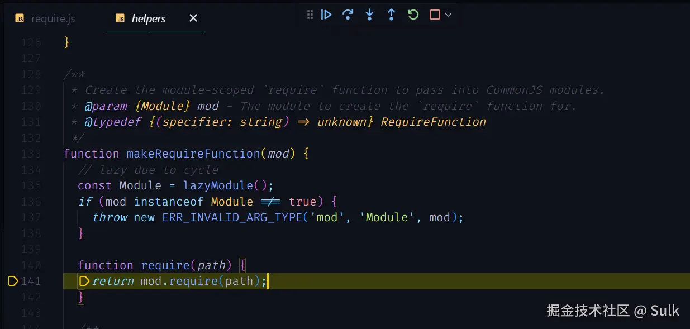
Task: Click line number 133 in the gutter
Action: tap(31, 154)
